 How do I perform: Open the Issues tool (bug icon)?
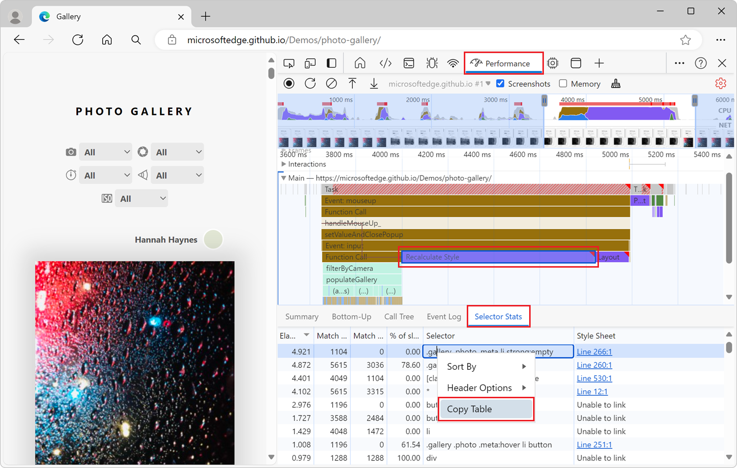click(431, 63)
